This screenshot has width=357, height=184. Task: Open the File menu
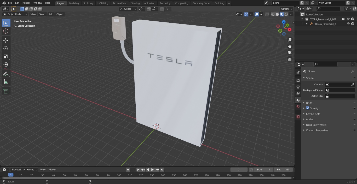pos(10,3)
